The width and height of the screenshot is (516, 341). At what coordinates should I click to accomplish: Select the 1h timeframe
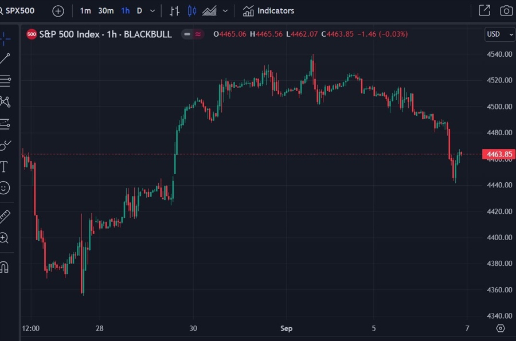click(x=126, y=11)
